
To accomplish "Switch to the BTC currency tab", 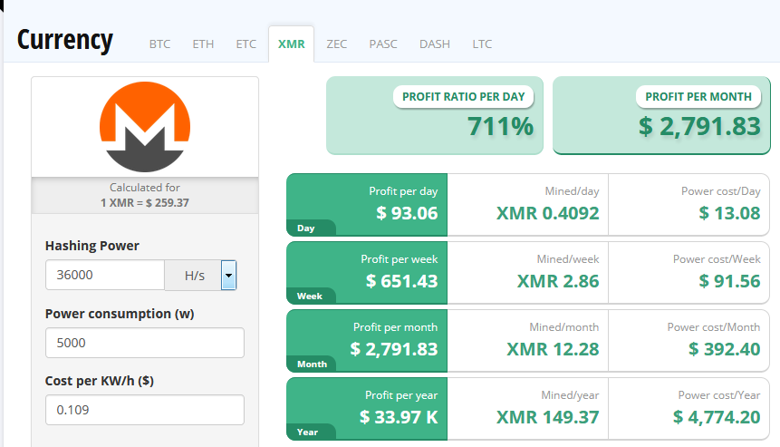I will click(x=159, y=44).
